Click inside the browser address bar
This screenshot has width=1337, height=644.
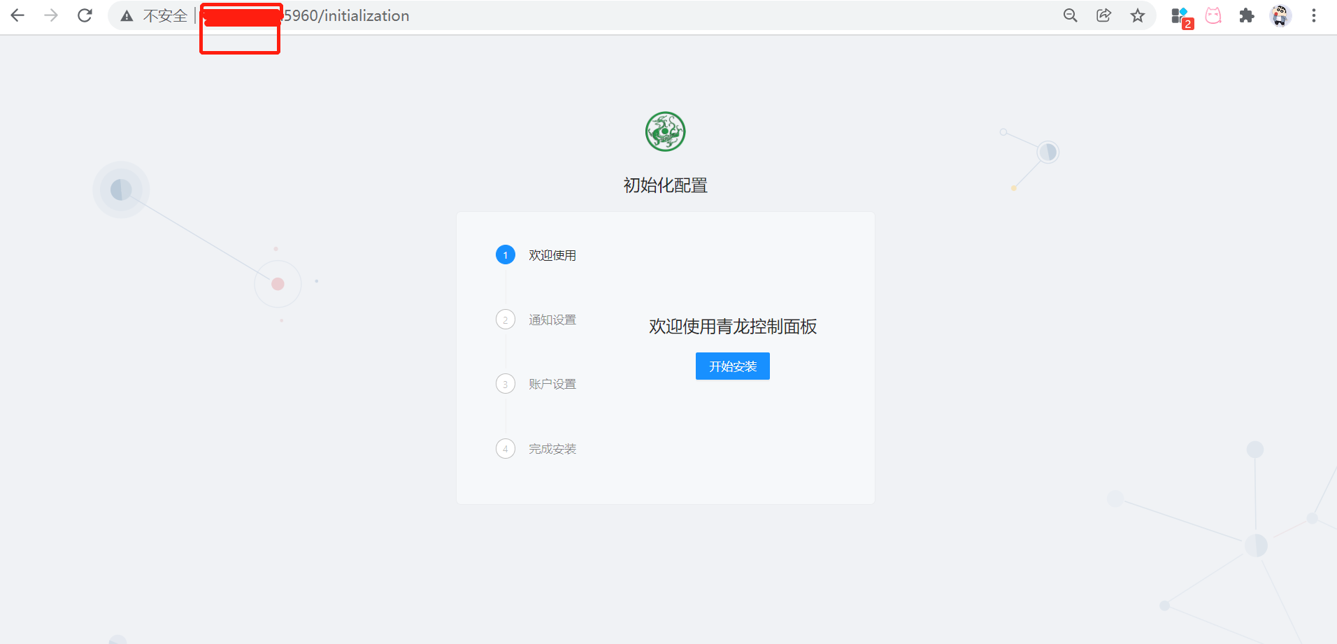point(489,15)
